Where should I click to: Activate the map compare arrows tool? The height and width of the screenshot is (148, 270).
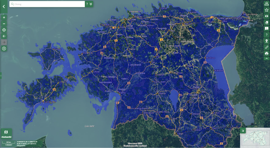(267, 16)
